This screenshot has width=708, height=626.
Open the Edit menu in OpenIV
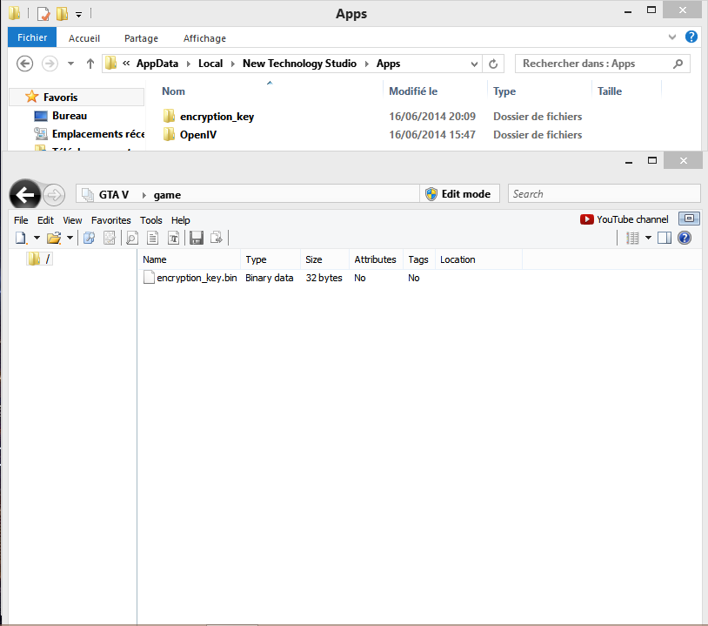pyautogui.click(x=45, y=220)
